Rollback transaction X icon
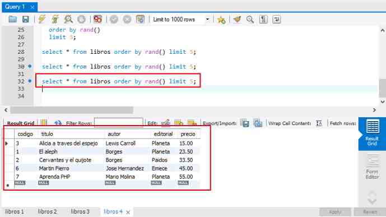The height and width of the screenshot is (217, 386). (127, 19)
